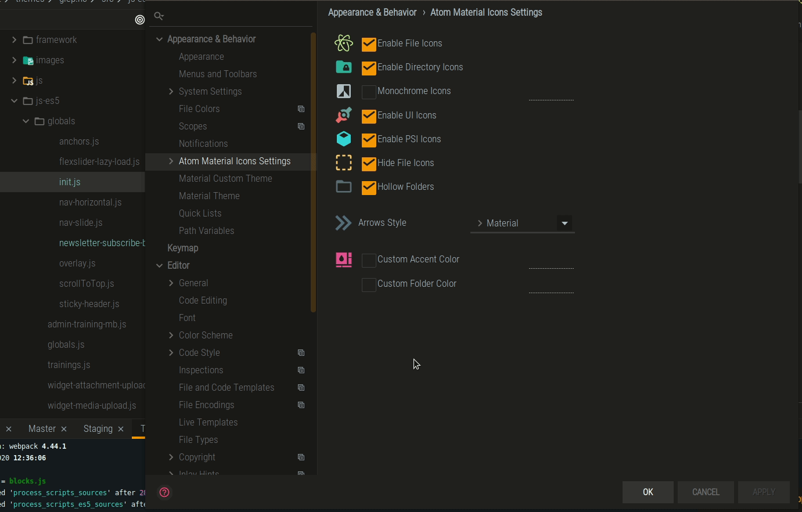
Task: Enable Custom Folder Color checkbox
Action: coord(369,284)
